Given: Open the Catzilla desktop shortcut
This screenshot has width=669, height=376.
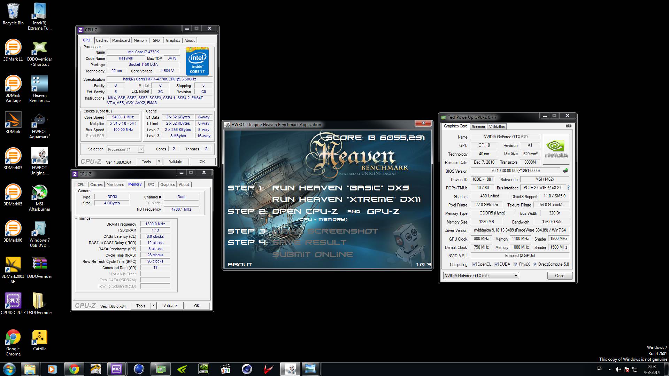Looking at the screenshot, I should 39,340.
